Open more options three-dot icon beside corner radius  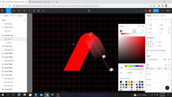169,32
